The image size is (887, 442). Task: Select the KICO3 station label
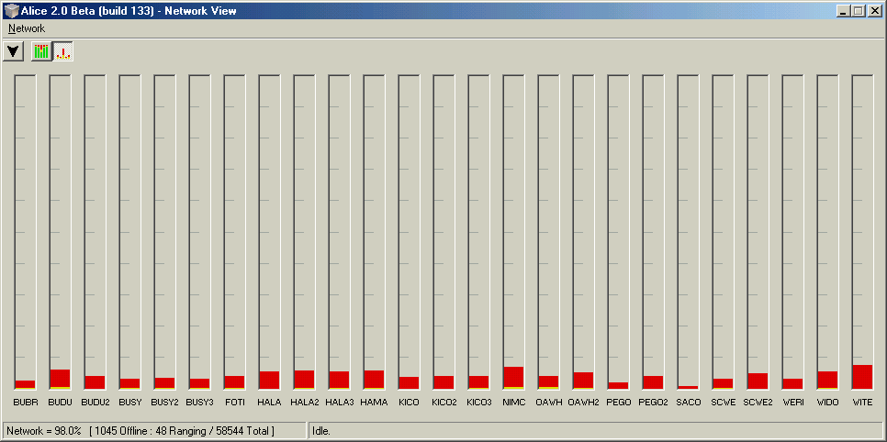click(478, 402)
